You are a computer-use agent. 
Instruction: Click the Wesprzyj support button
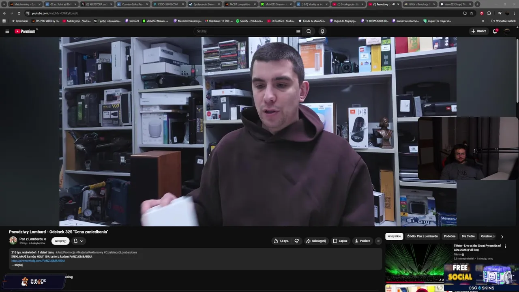click(x=60, y=241)
